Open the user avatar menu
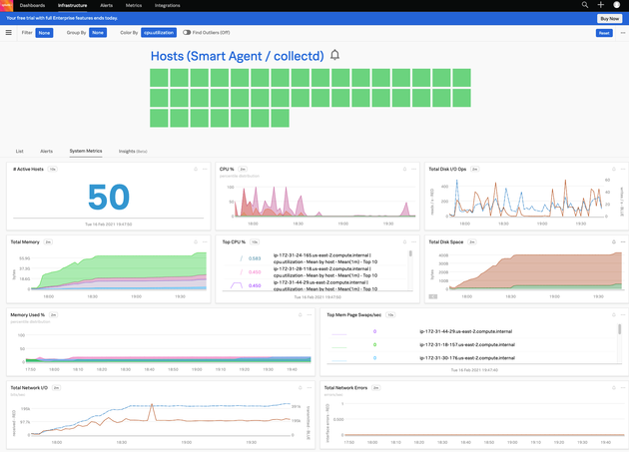The width and height of the screenshot is (629, 452). click(617, 5)
